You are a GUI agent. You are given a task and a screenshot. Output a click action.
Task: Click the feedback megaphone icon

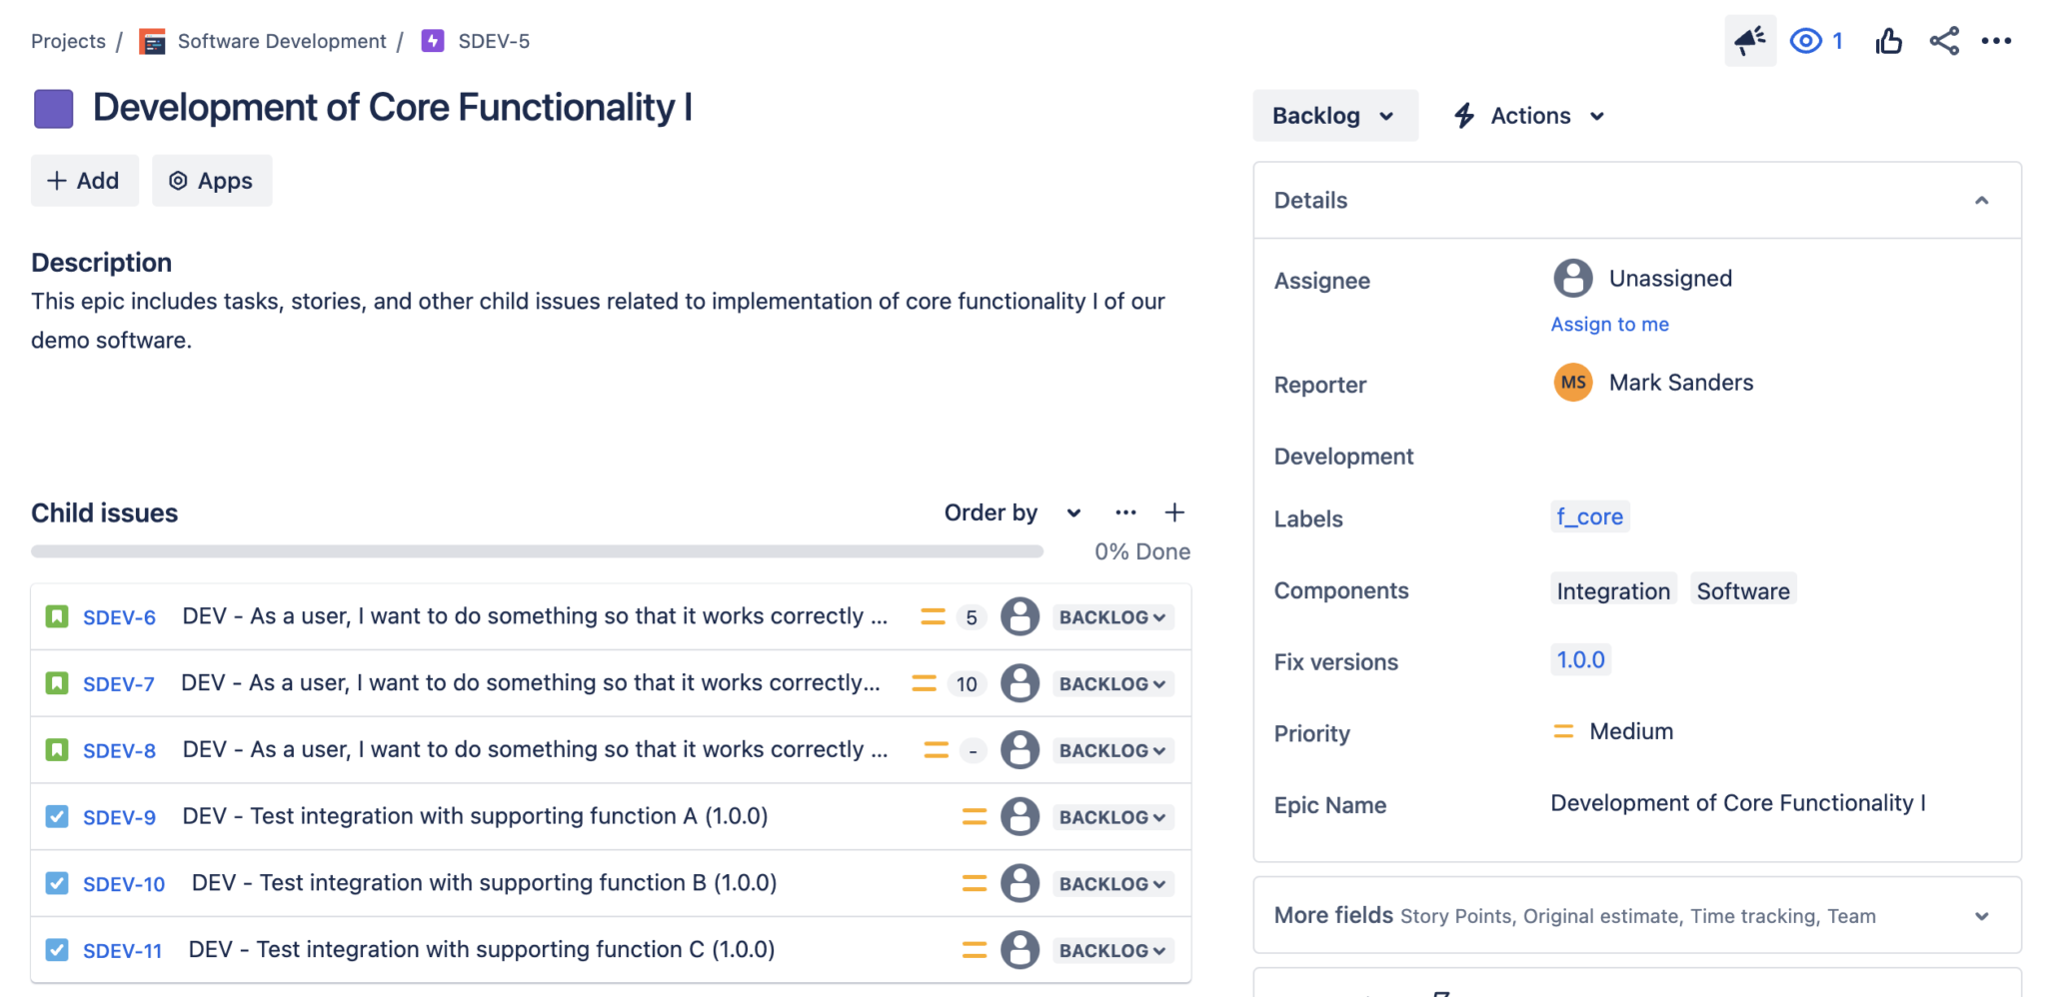click(x=1750, y=41)
